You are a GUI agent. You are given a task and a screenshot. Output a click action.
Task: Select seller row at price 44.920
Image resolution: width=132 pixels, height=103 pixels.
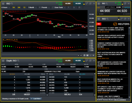tap(71, 77)
